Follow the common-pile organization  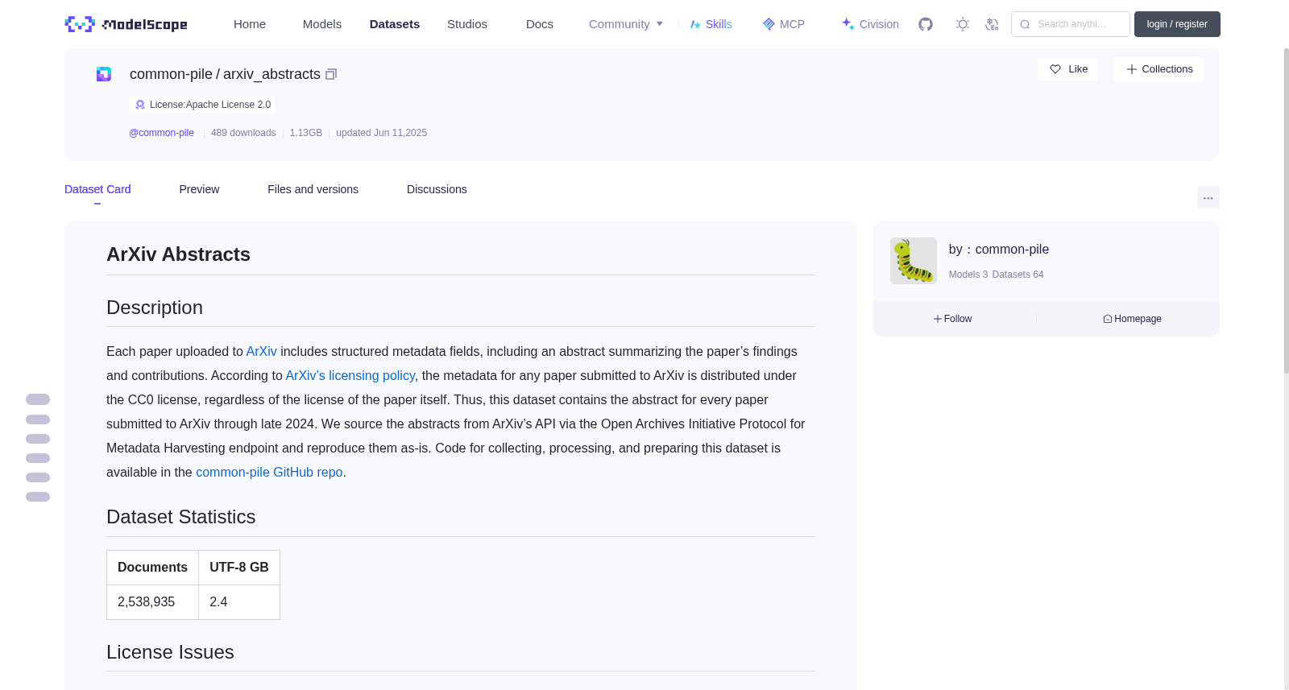[953, 319]
